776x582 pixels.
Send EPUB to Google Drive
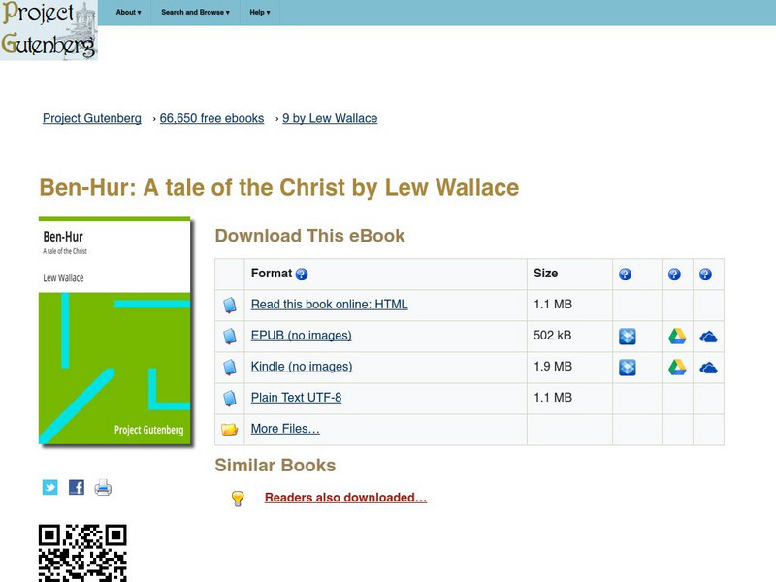point(676,335)
